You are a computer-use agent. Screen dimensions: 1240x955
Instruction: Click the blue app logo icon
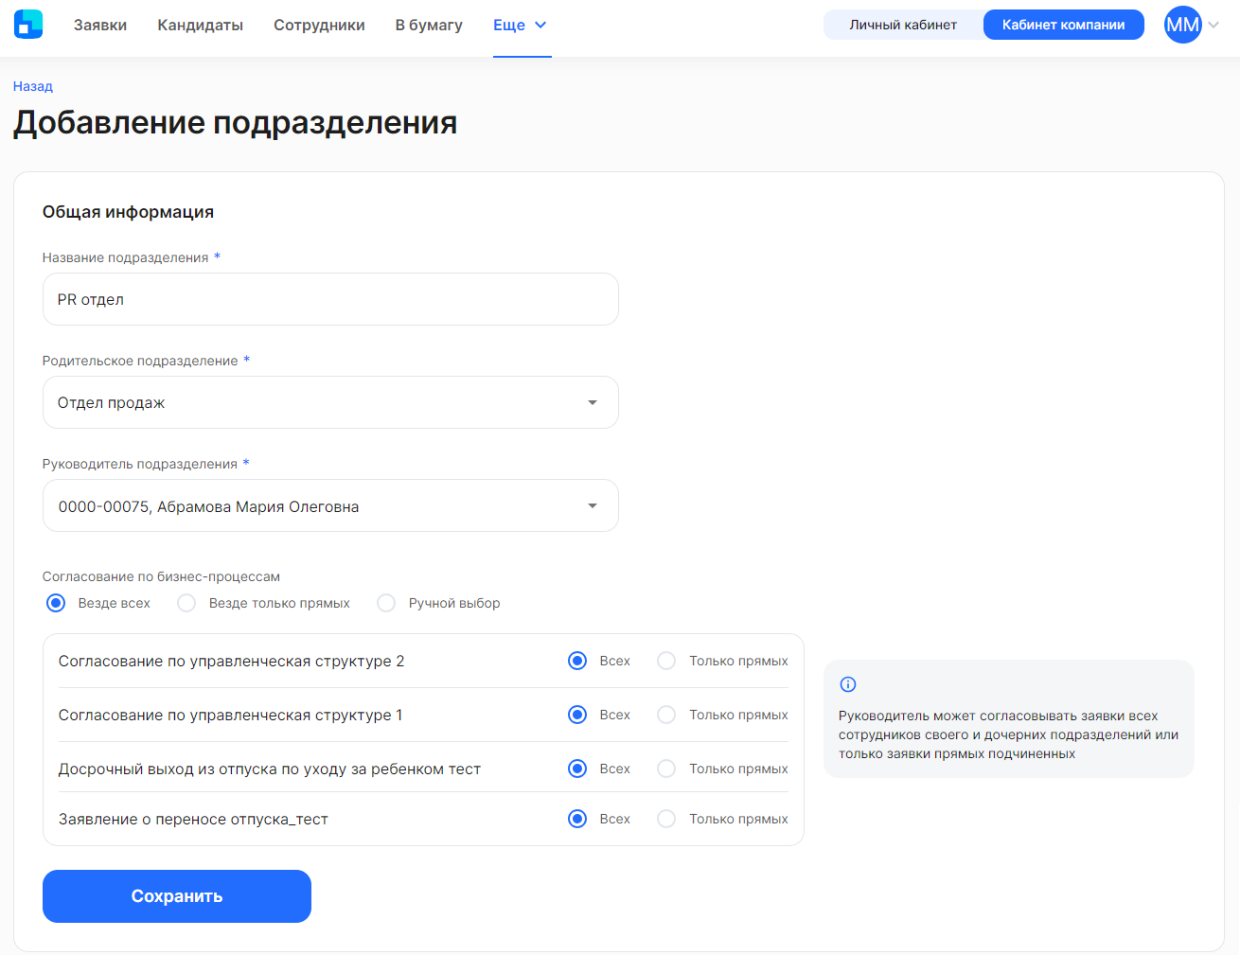(28, 25)
